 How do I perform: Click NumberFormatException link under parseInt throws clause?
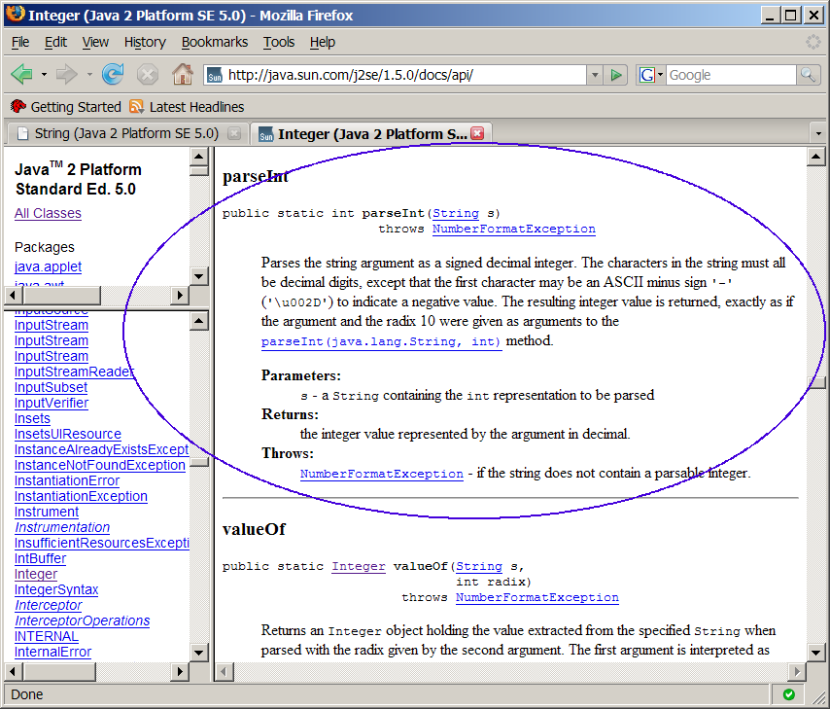513,229
